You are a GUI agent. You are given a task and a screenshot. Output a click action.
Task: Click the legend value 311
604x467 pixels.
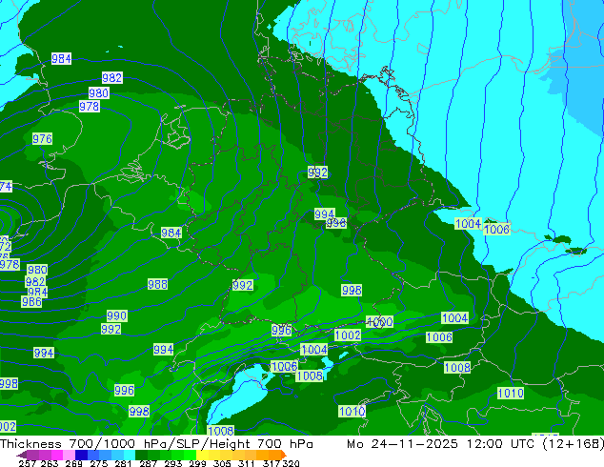[x=246, y=463]
